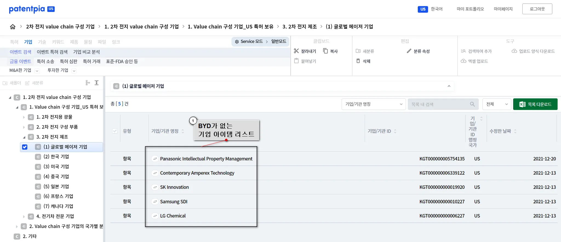The width and height of the screenshot is (561, 242).
Task: Click the 붙여넣기 clipboard icon
Action: pos(296,61)
